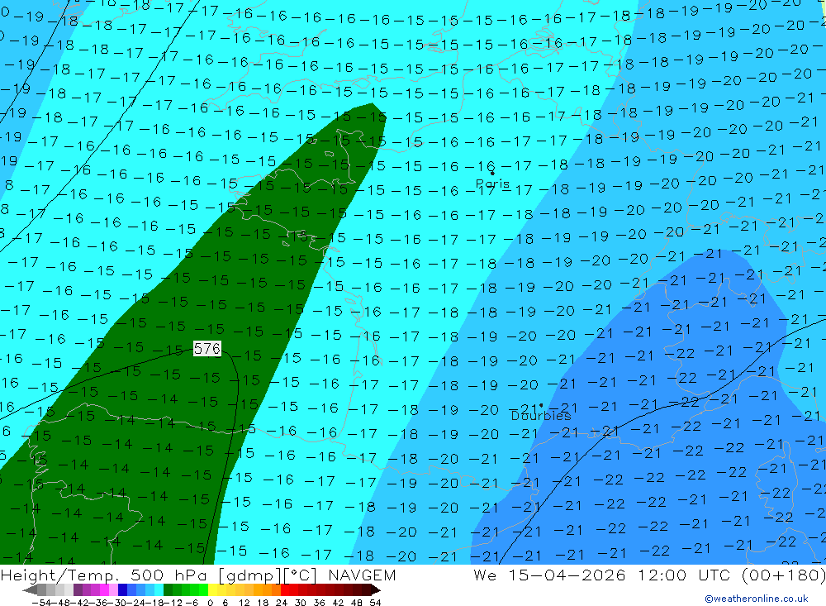The height and width of the screenshot is (606, 826).
Task: Click the darkest maroon swatch by 54
Action: [x=366, y=589]
